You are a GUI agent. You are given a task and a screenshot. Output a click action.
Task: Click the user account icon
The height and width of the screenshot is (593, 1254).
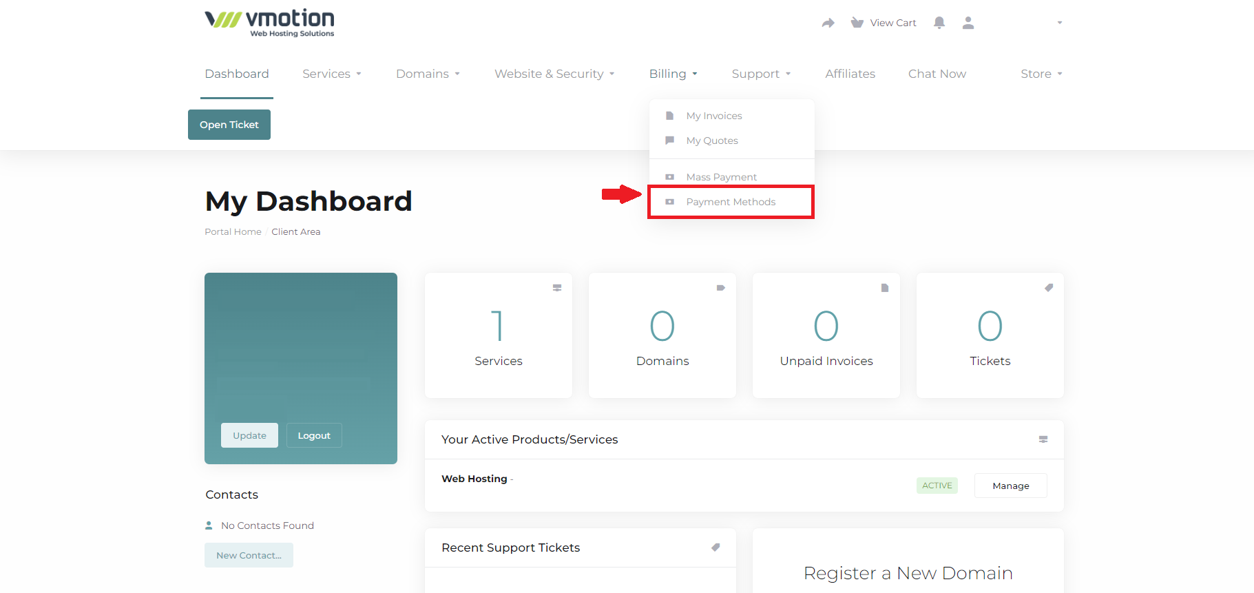coord(968,23)
